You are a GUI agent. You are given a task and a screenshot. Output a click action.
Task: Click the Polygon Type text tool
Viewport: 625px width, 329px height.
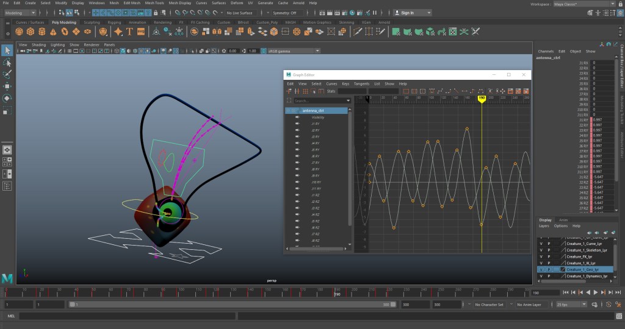tap(129, 31)
